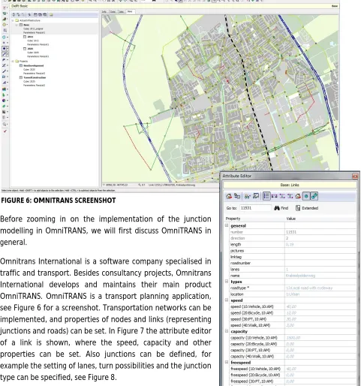The height and width of the screenshot is (386, 361).
Task: Click the lanes property row
Action: tap(293, 270)
